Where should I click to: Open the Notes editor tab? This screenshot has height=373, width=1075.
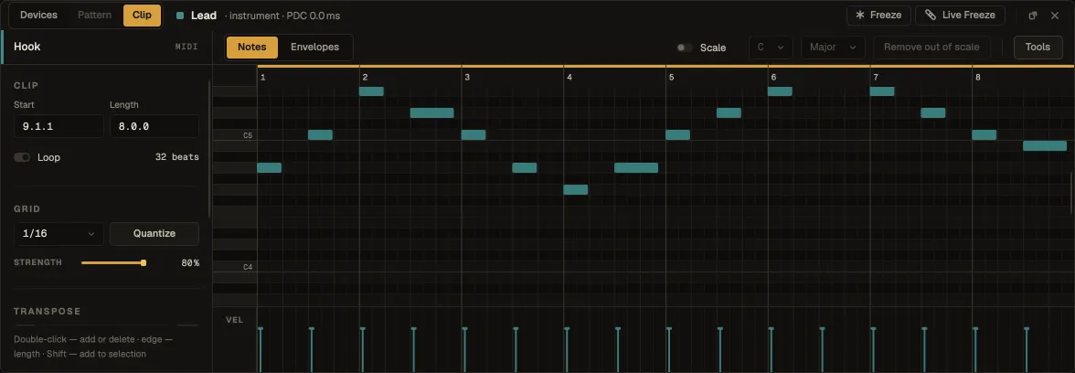(252, 48)
